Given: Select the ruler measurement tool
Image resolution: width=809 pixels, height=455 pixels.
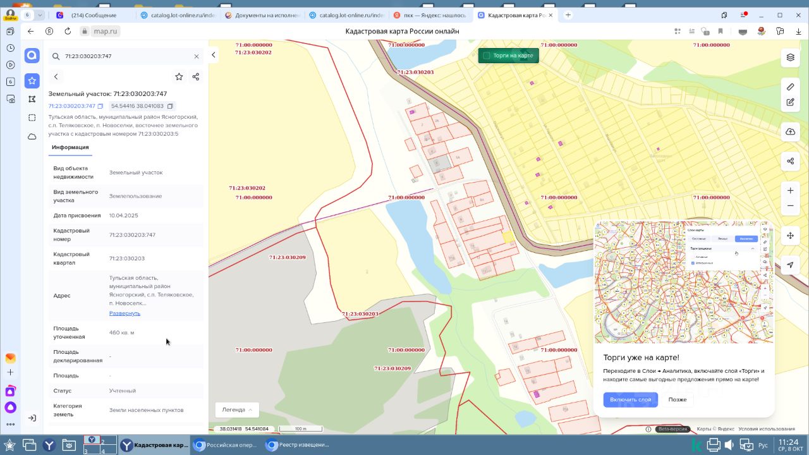Looking at the screenshot, I should [x=790, y=87].
